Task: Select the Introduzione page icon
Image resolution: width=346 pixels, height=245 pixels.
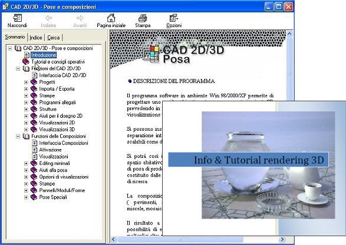Action: [27, 55]
